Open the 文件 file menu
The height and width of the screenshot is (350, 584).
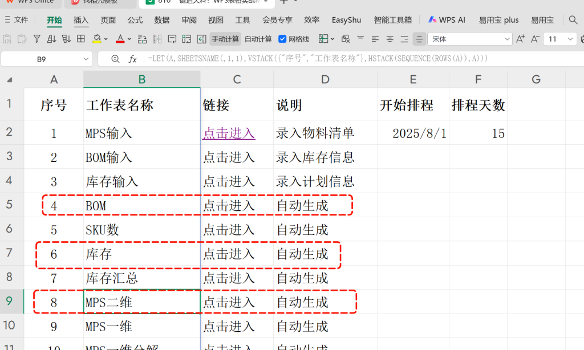click(x=17, y=20)
